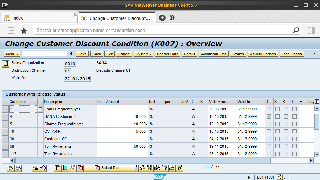Open the Validity Periods button
The height and width of the screenshot is (180, 320).
(263, 54)
